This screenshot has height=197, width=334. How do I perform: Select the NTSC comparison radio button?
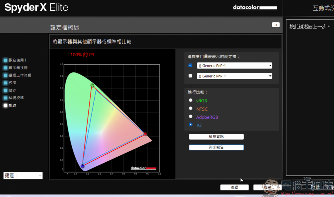pos(191,108)
